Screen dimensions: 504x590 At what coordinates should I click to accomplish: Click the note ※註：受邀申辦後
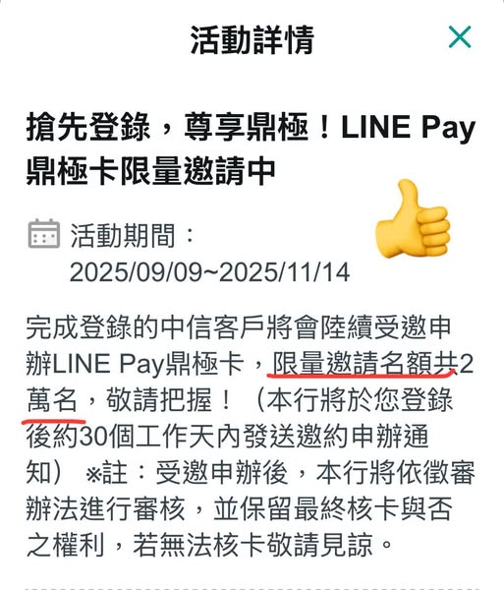point(187,473)
